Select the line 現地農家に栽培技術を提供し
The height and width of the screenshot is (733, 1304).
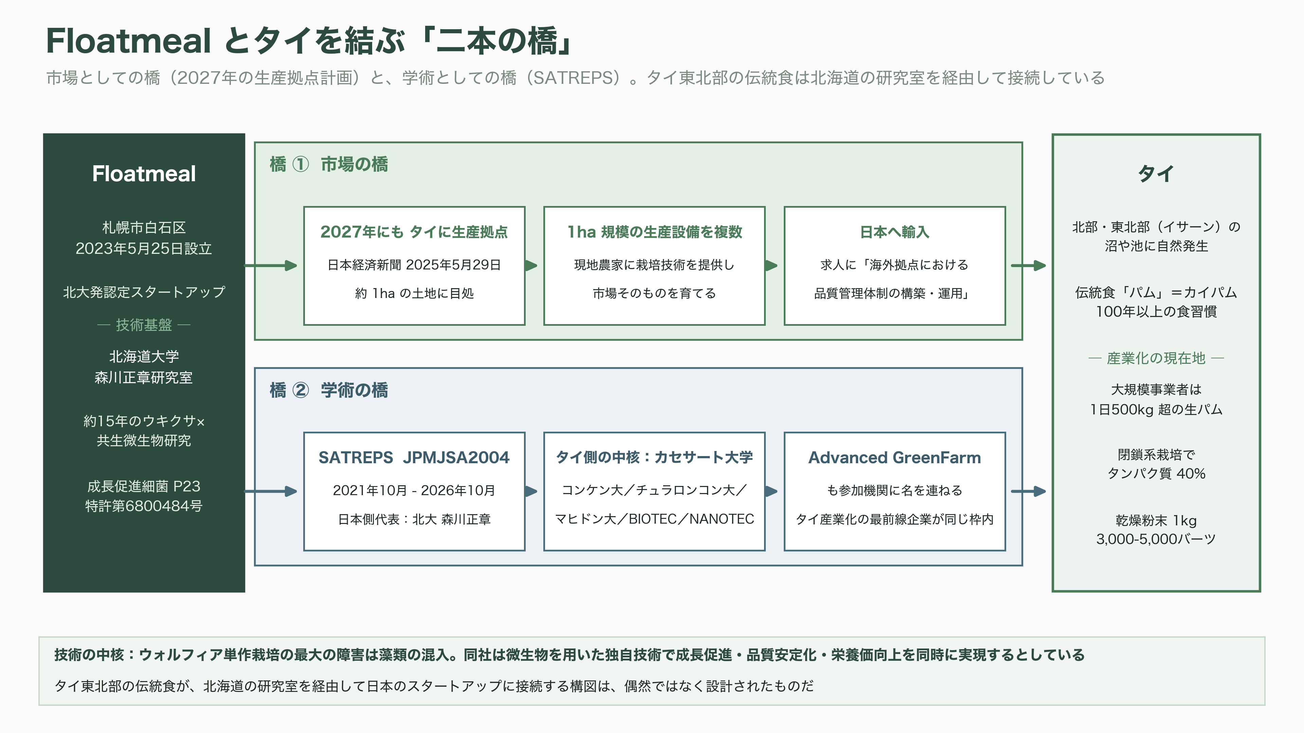click(x=654, y=265)
